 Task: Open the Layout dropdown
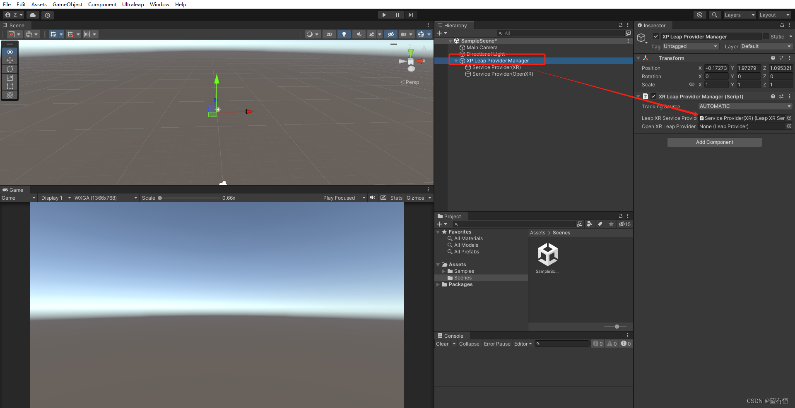[x=774, y=15]
